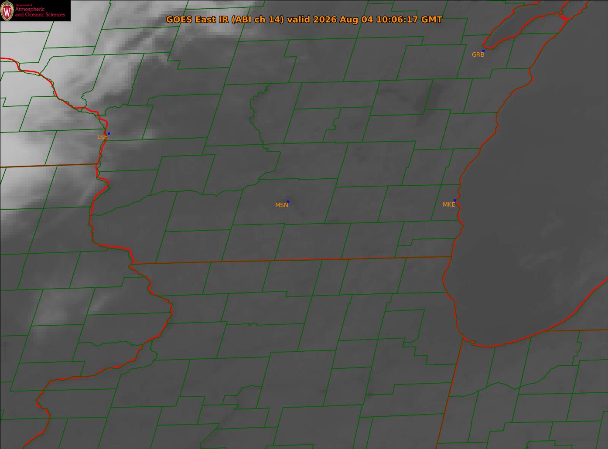Click the blue dot marking MSN
Viewport: 608px width, 449px height.
(288, 201)
